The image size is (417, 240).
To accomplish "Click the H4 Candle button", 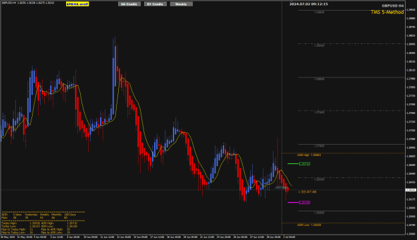I will click(129, 4).
